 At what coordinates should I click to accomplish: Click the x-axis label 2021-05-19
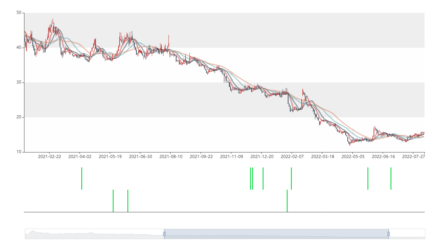point(110,157)
